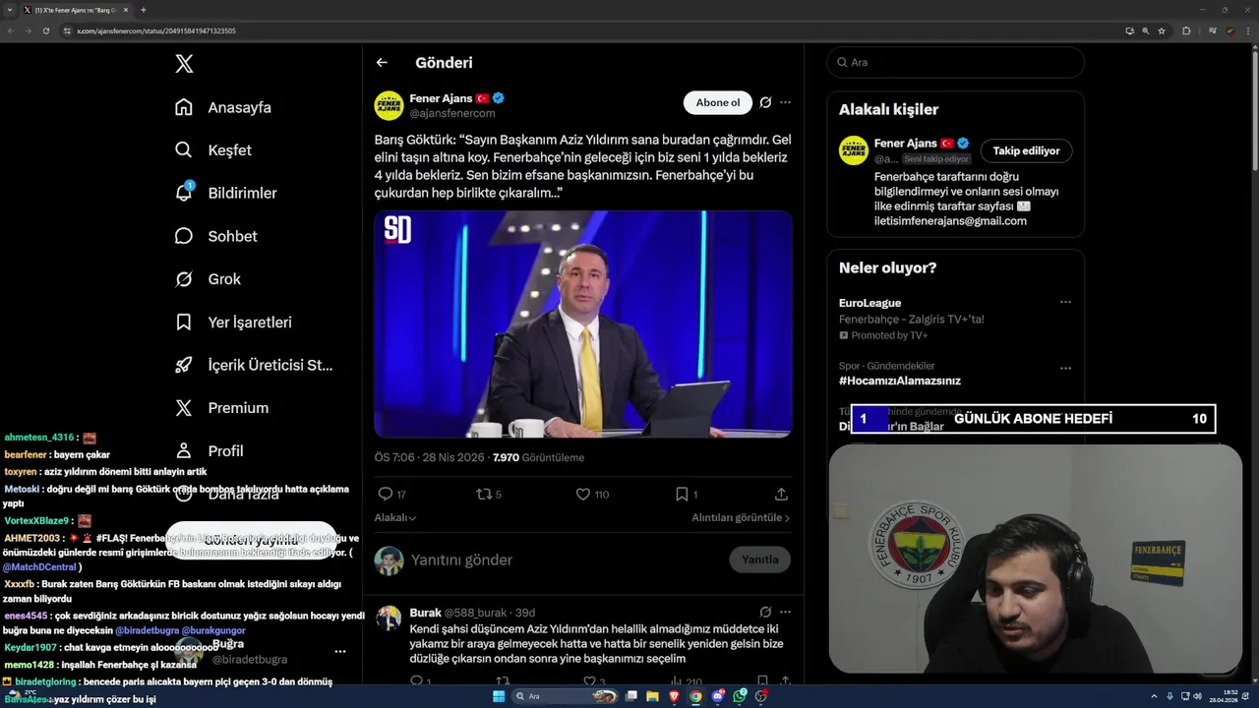The image size is (1259, 708).
Task: Open WhatsApp from taskbar
Action: pyautogui.click(x=740, y=696)
